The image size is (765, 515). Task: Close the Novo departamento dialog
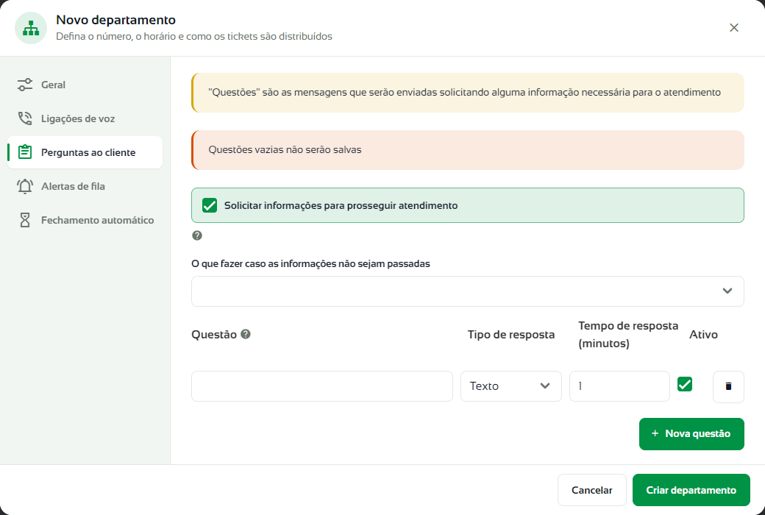tap(734, 28)
